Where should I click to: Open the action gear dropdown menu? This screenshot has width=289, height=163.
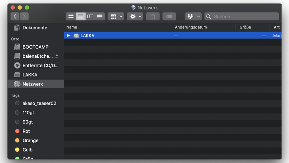click(135, 17)
